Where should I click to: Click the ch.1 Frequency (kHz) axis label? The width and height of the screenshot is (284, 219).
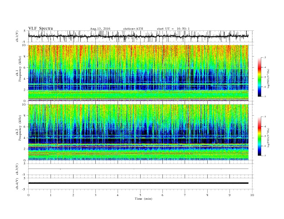pyautogui.click(x=19, y=69)
